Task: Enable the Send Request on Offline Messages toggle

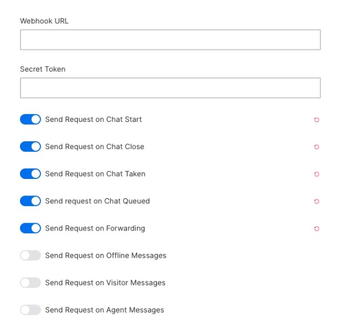Action: click(30, 255)
